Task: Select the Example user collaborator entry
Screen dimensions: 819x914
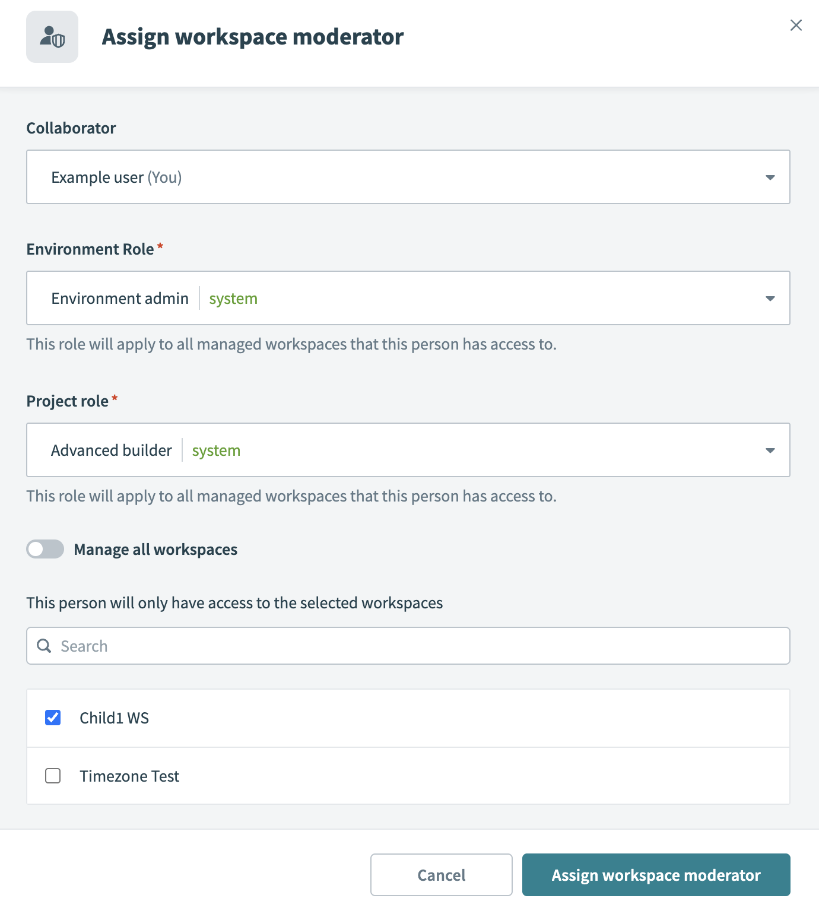Action: click(117, 177)
